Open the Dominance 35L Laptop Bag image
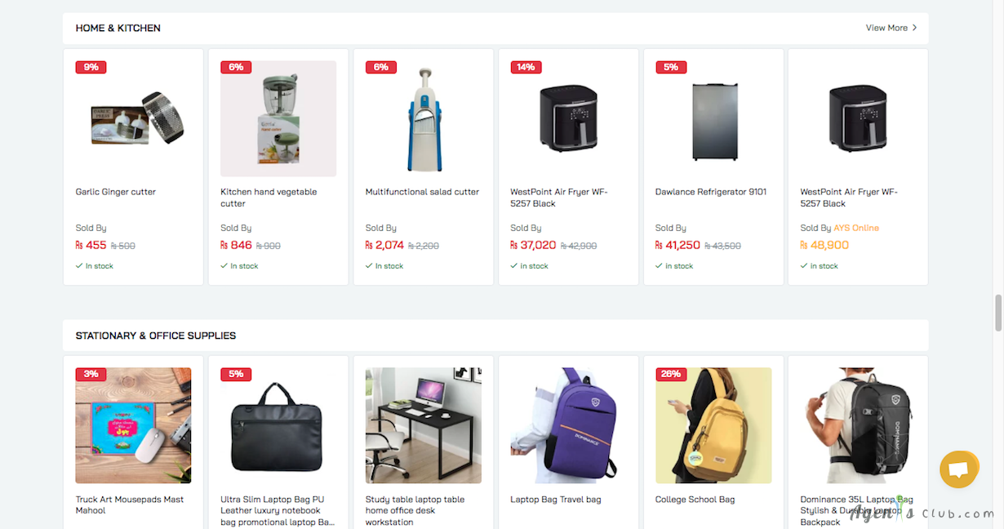This screenshot has height=529, width=1004. point(858,425)
